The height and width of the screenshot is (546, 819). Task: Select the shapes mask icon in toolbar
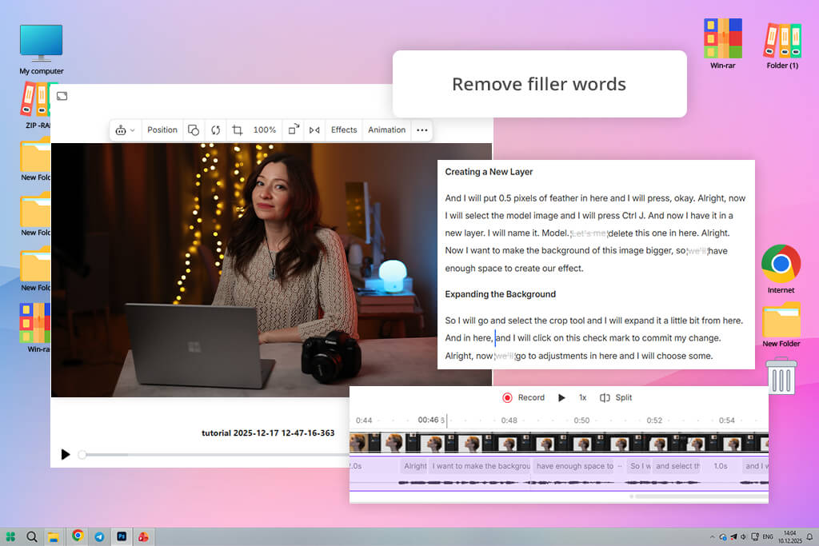[194, 130]
